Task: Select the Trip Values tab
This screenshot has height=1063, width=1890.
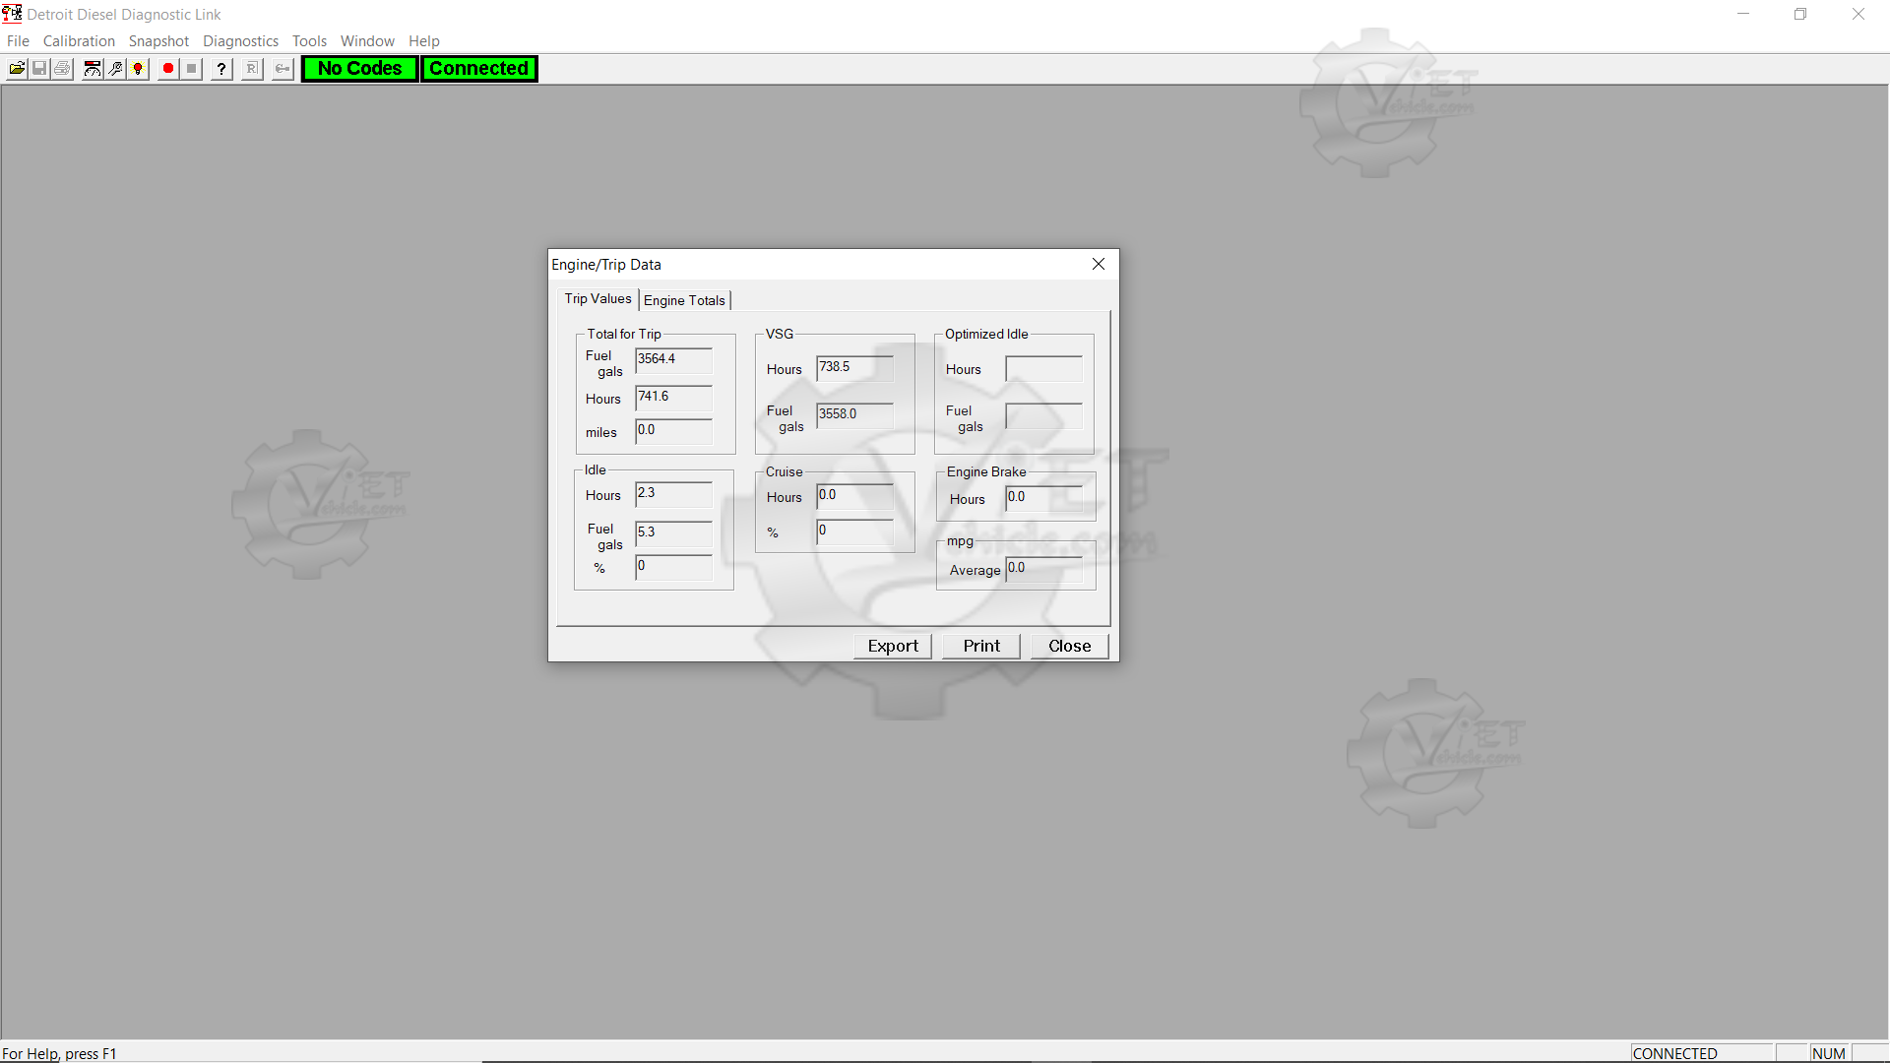Action: pos(598,299)
